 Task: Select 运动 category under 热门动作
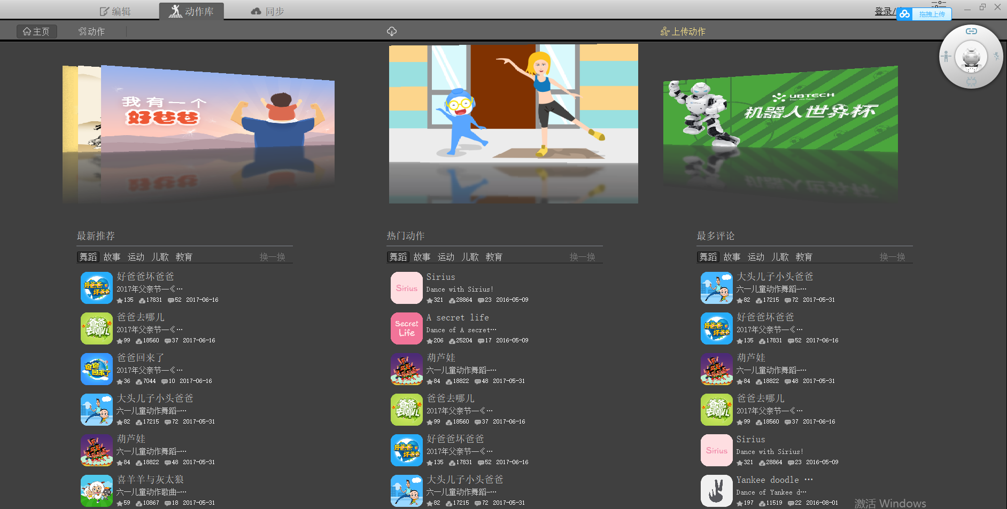click(x=446, y=257)
